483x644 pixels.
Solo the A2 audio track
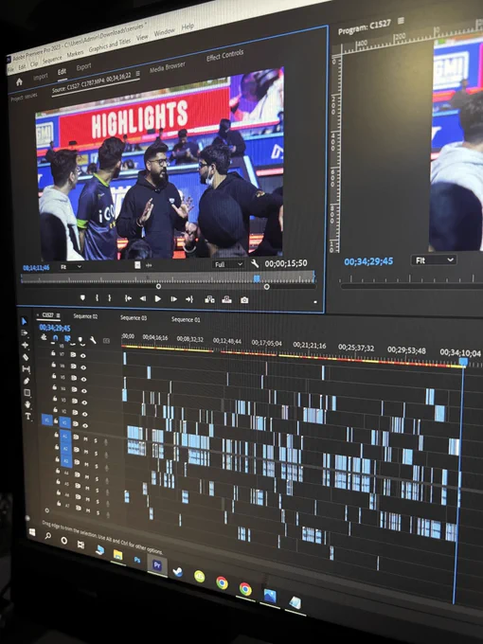(x=97, y=454)
